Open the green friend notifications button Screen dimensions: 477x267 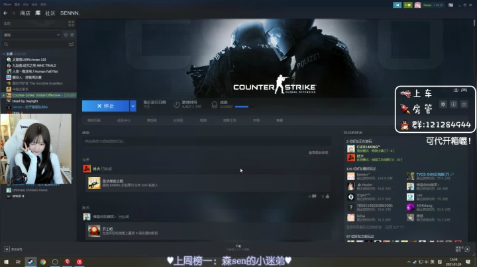point(407,5)
